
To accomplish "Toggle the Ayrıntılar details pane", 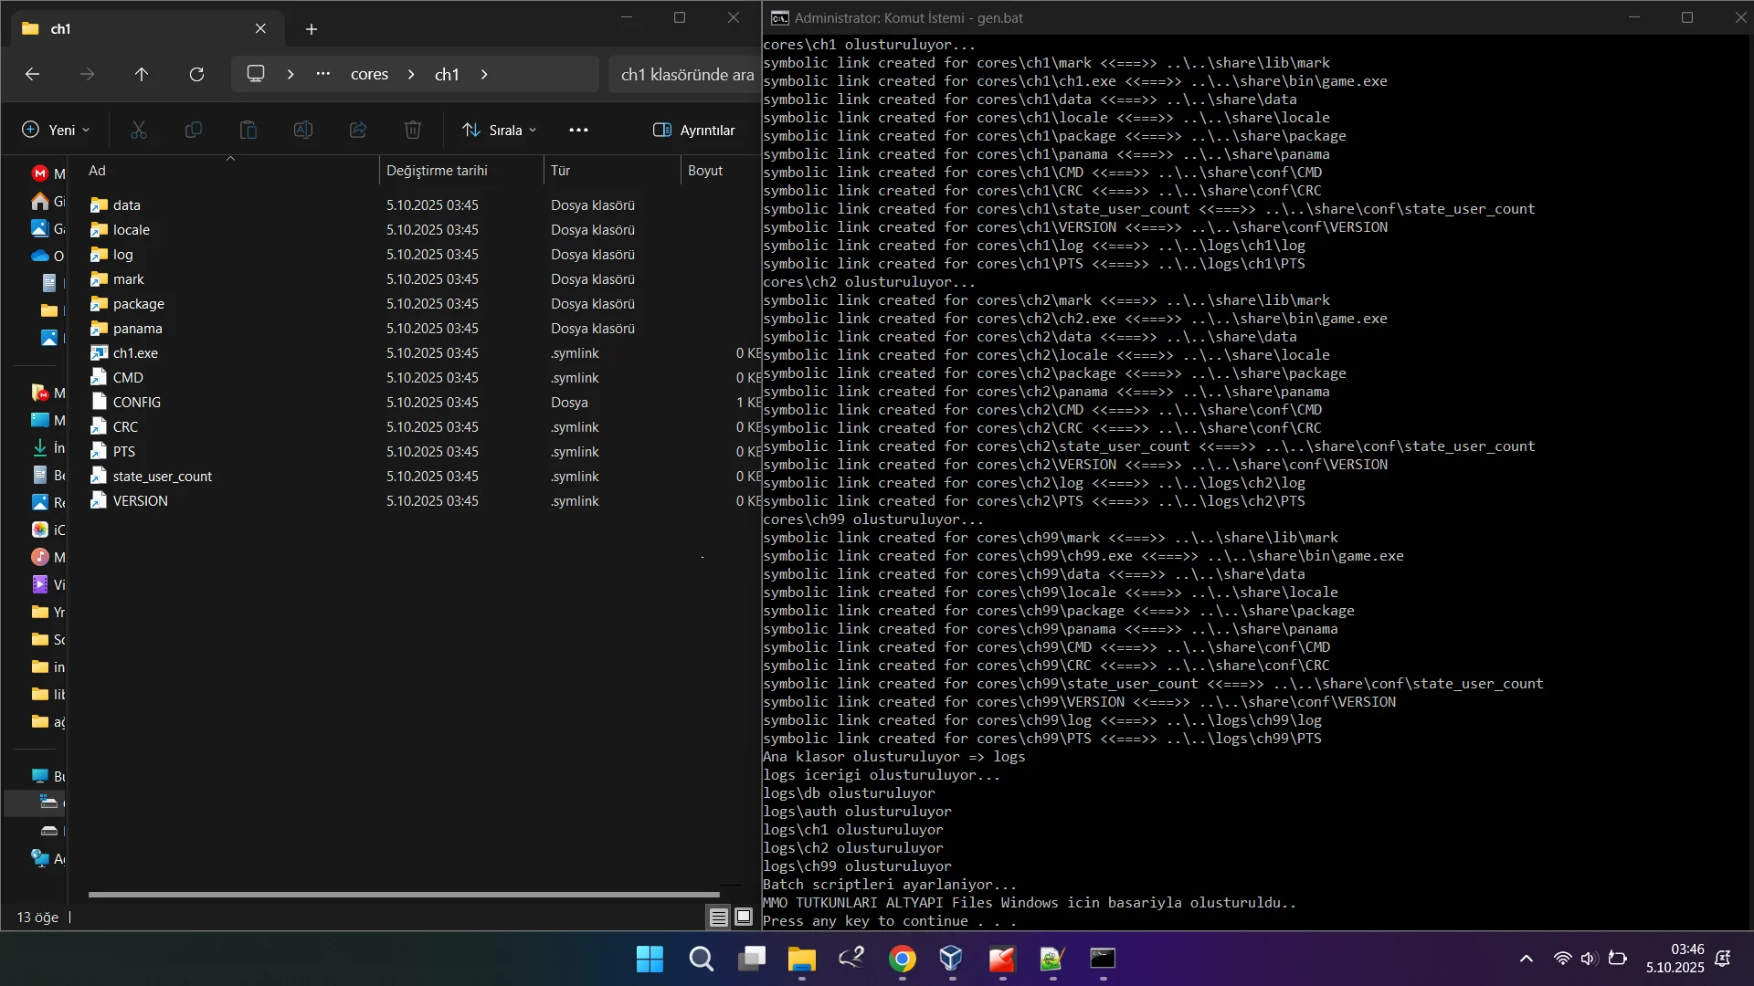I will pyautogui.click(x=696, y=130).
